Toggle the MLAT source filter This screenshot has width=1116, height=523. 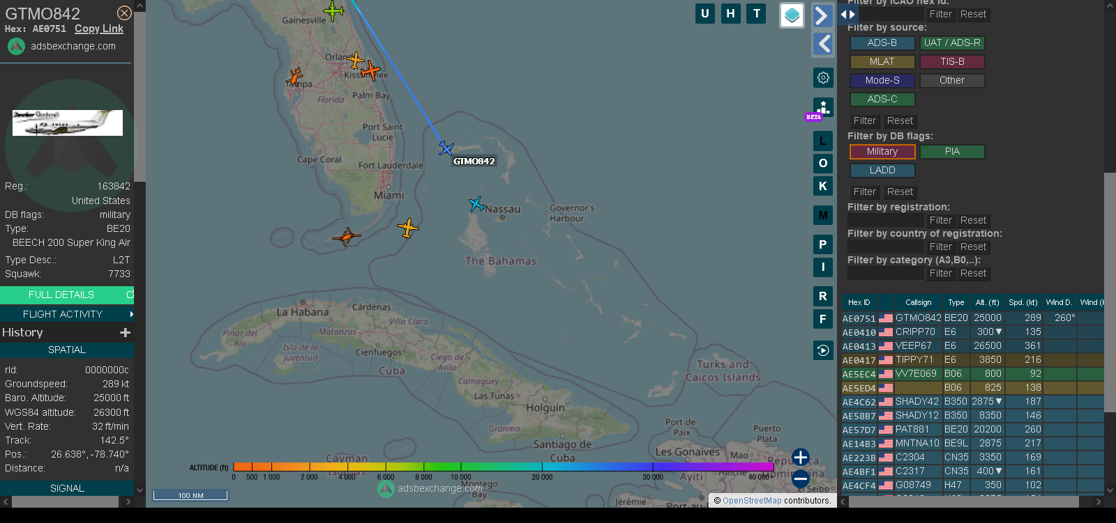pyautogui.click(x=882, y=62)
